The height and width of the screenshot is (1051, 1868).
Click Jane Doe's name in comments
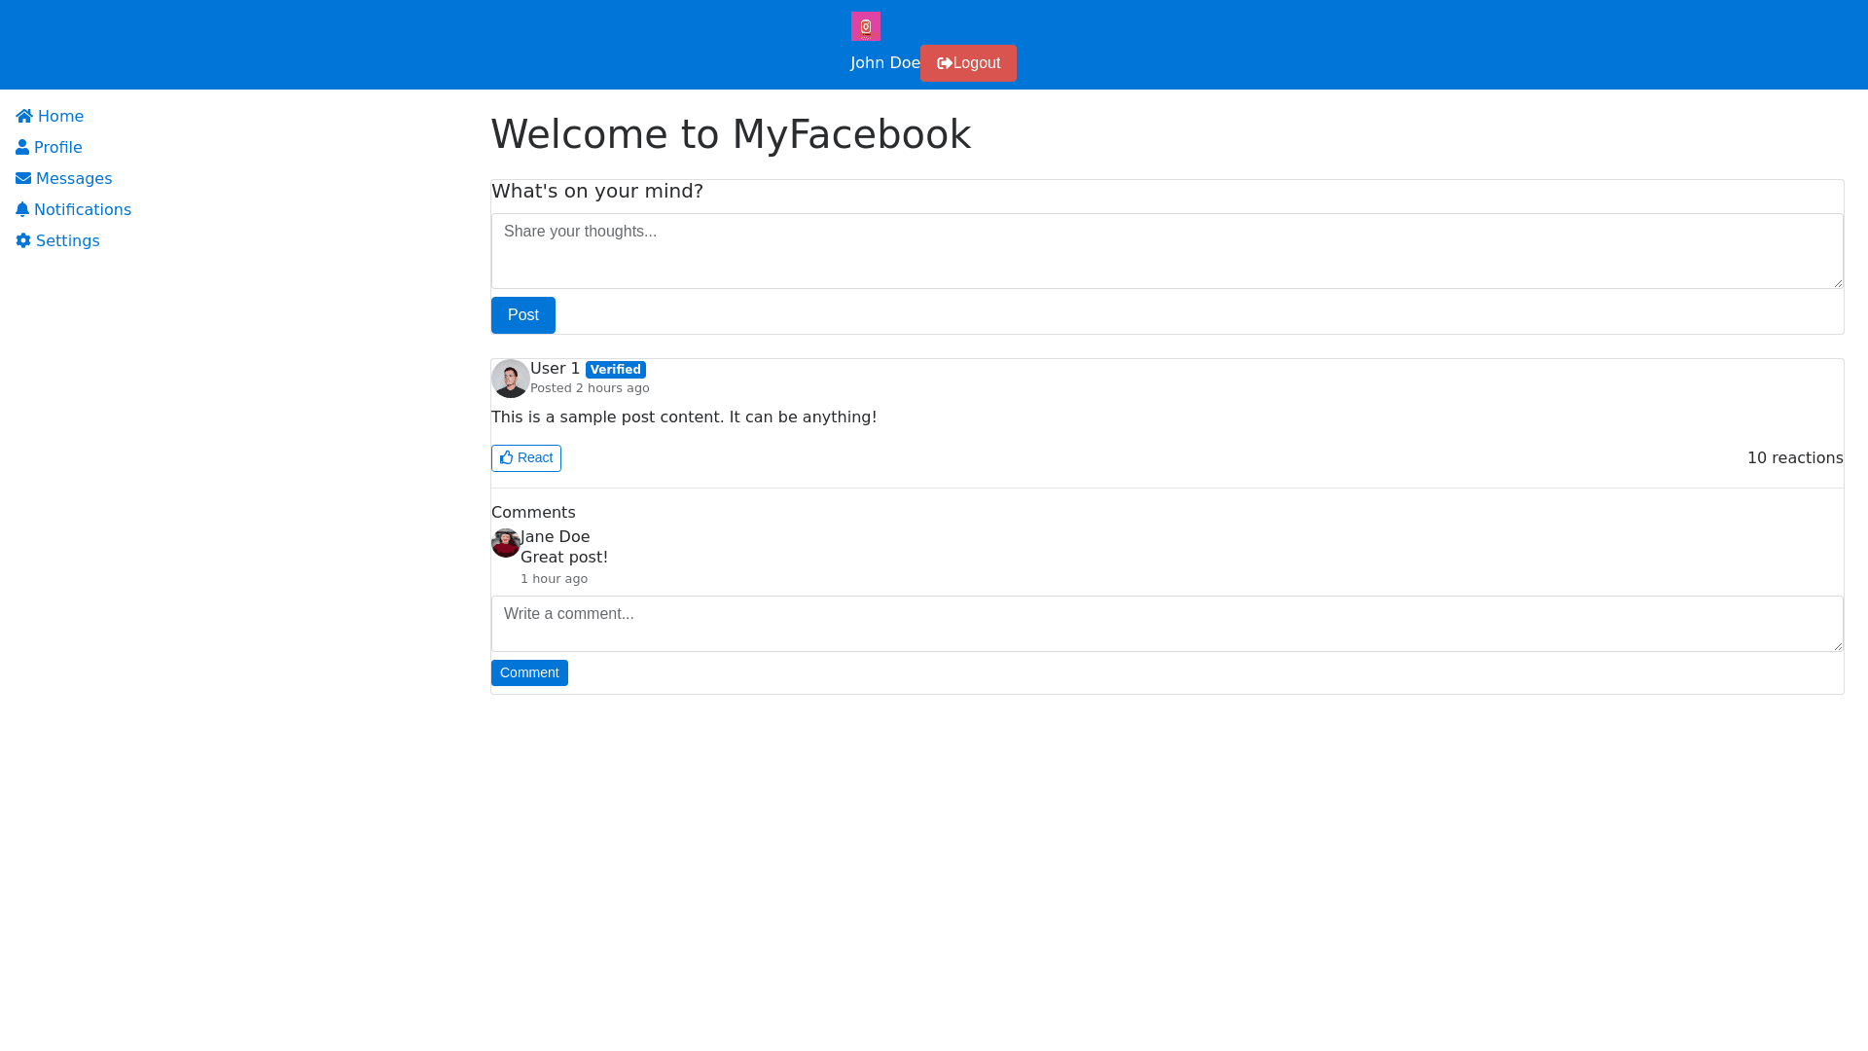coord(555,537)
